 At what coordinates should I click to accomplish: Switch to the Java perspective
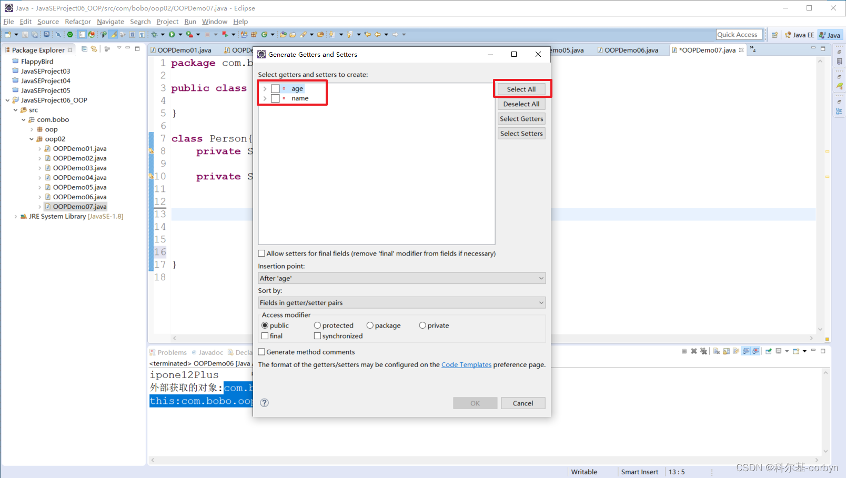pyautogui.click(x=830, y=35)
